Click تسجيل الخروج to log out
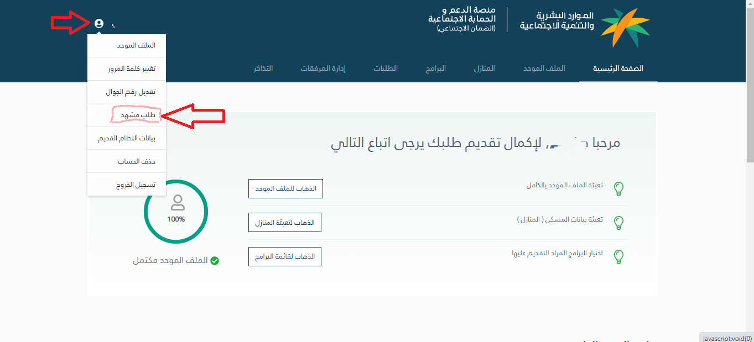This screenshot has width=754, height=342. [x=136, y=185]
